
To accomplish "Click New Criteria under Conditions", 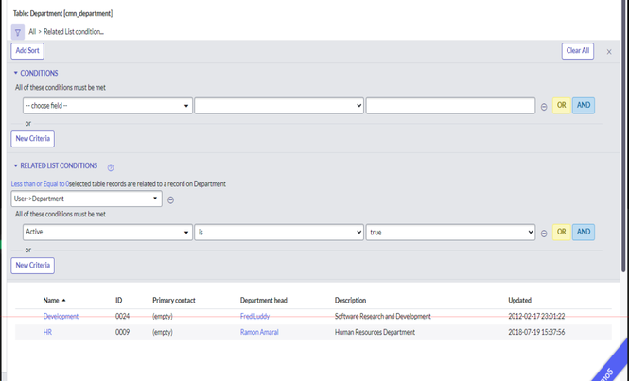I will click(32, 139).
